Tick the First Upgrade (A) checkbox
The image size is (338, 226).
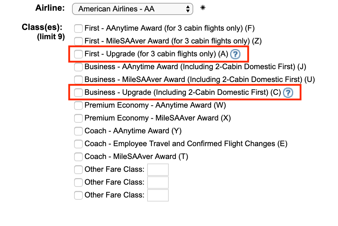coord(78,54)
